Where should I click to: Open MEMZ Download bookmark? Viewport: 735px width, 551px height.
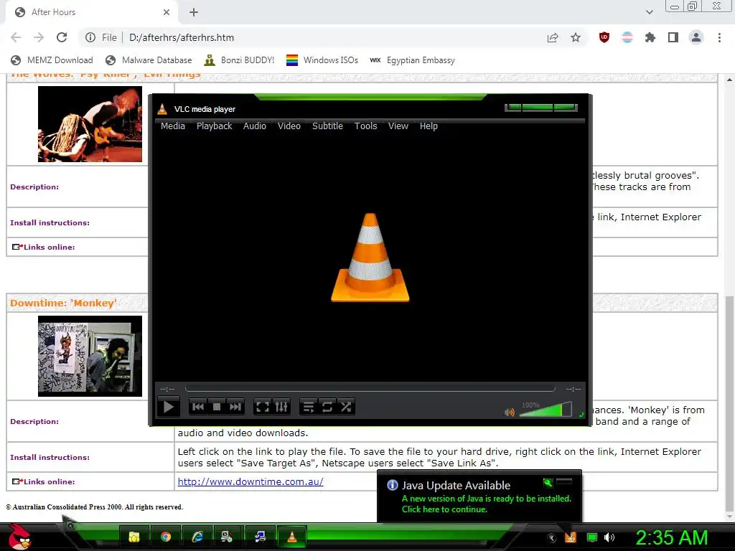52,60
